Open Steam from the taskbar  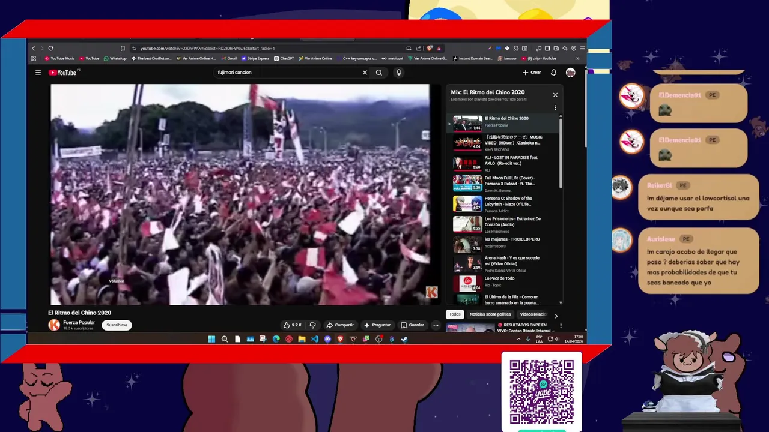404,339
